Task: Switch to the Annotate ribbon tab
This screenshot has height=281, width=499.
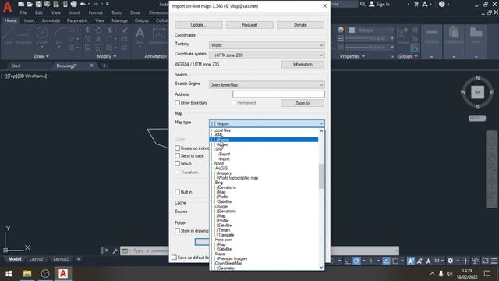Action: 51,20
